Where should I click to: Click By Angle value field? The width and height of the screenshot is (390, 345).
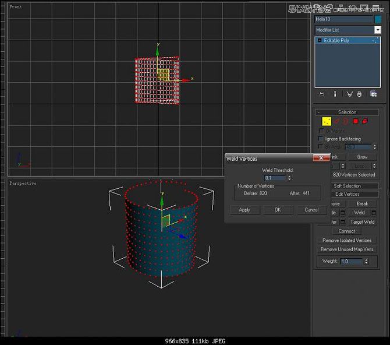click(359, 147)
